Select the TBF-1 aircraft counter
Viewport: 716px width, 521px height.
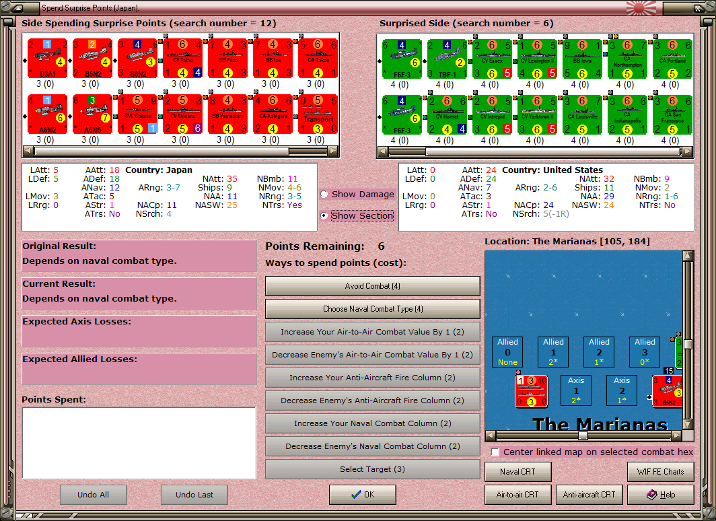click(447, 59)
